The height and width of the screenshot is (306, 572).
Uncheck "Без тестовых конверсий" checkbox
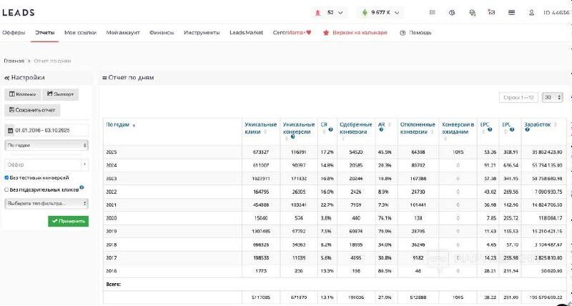[6, 177]
